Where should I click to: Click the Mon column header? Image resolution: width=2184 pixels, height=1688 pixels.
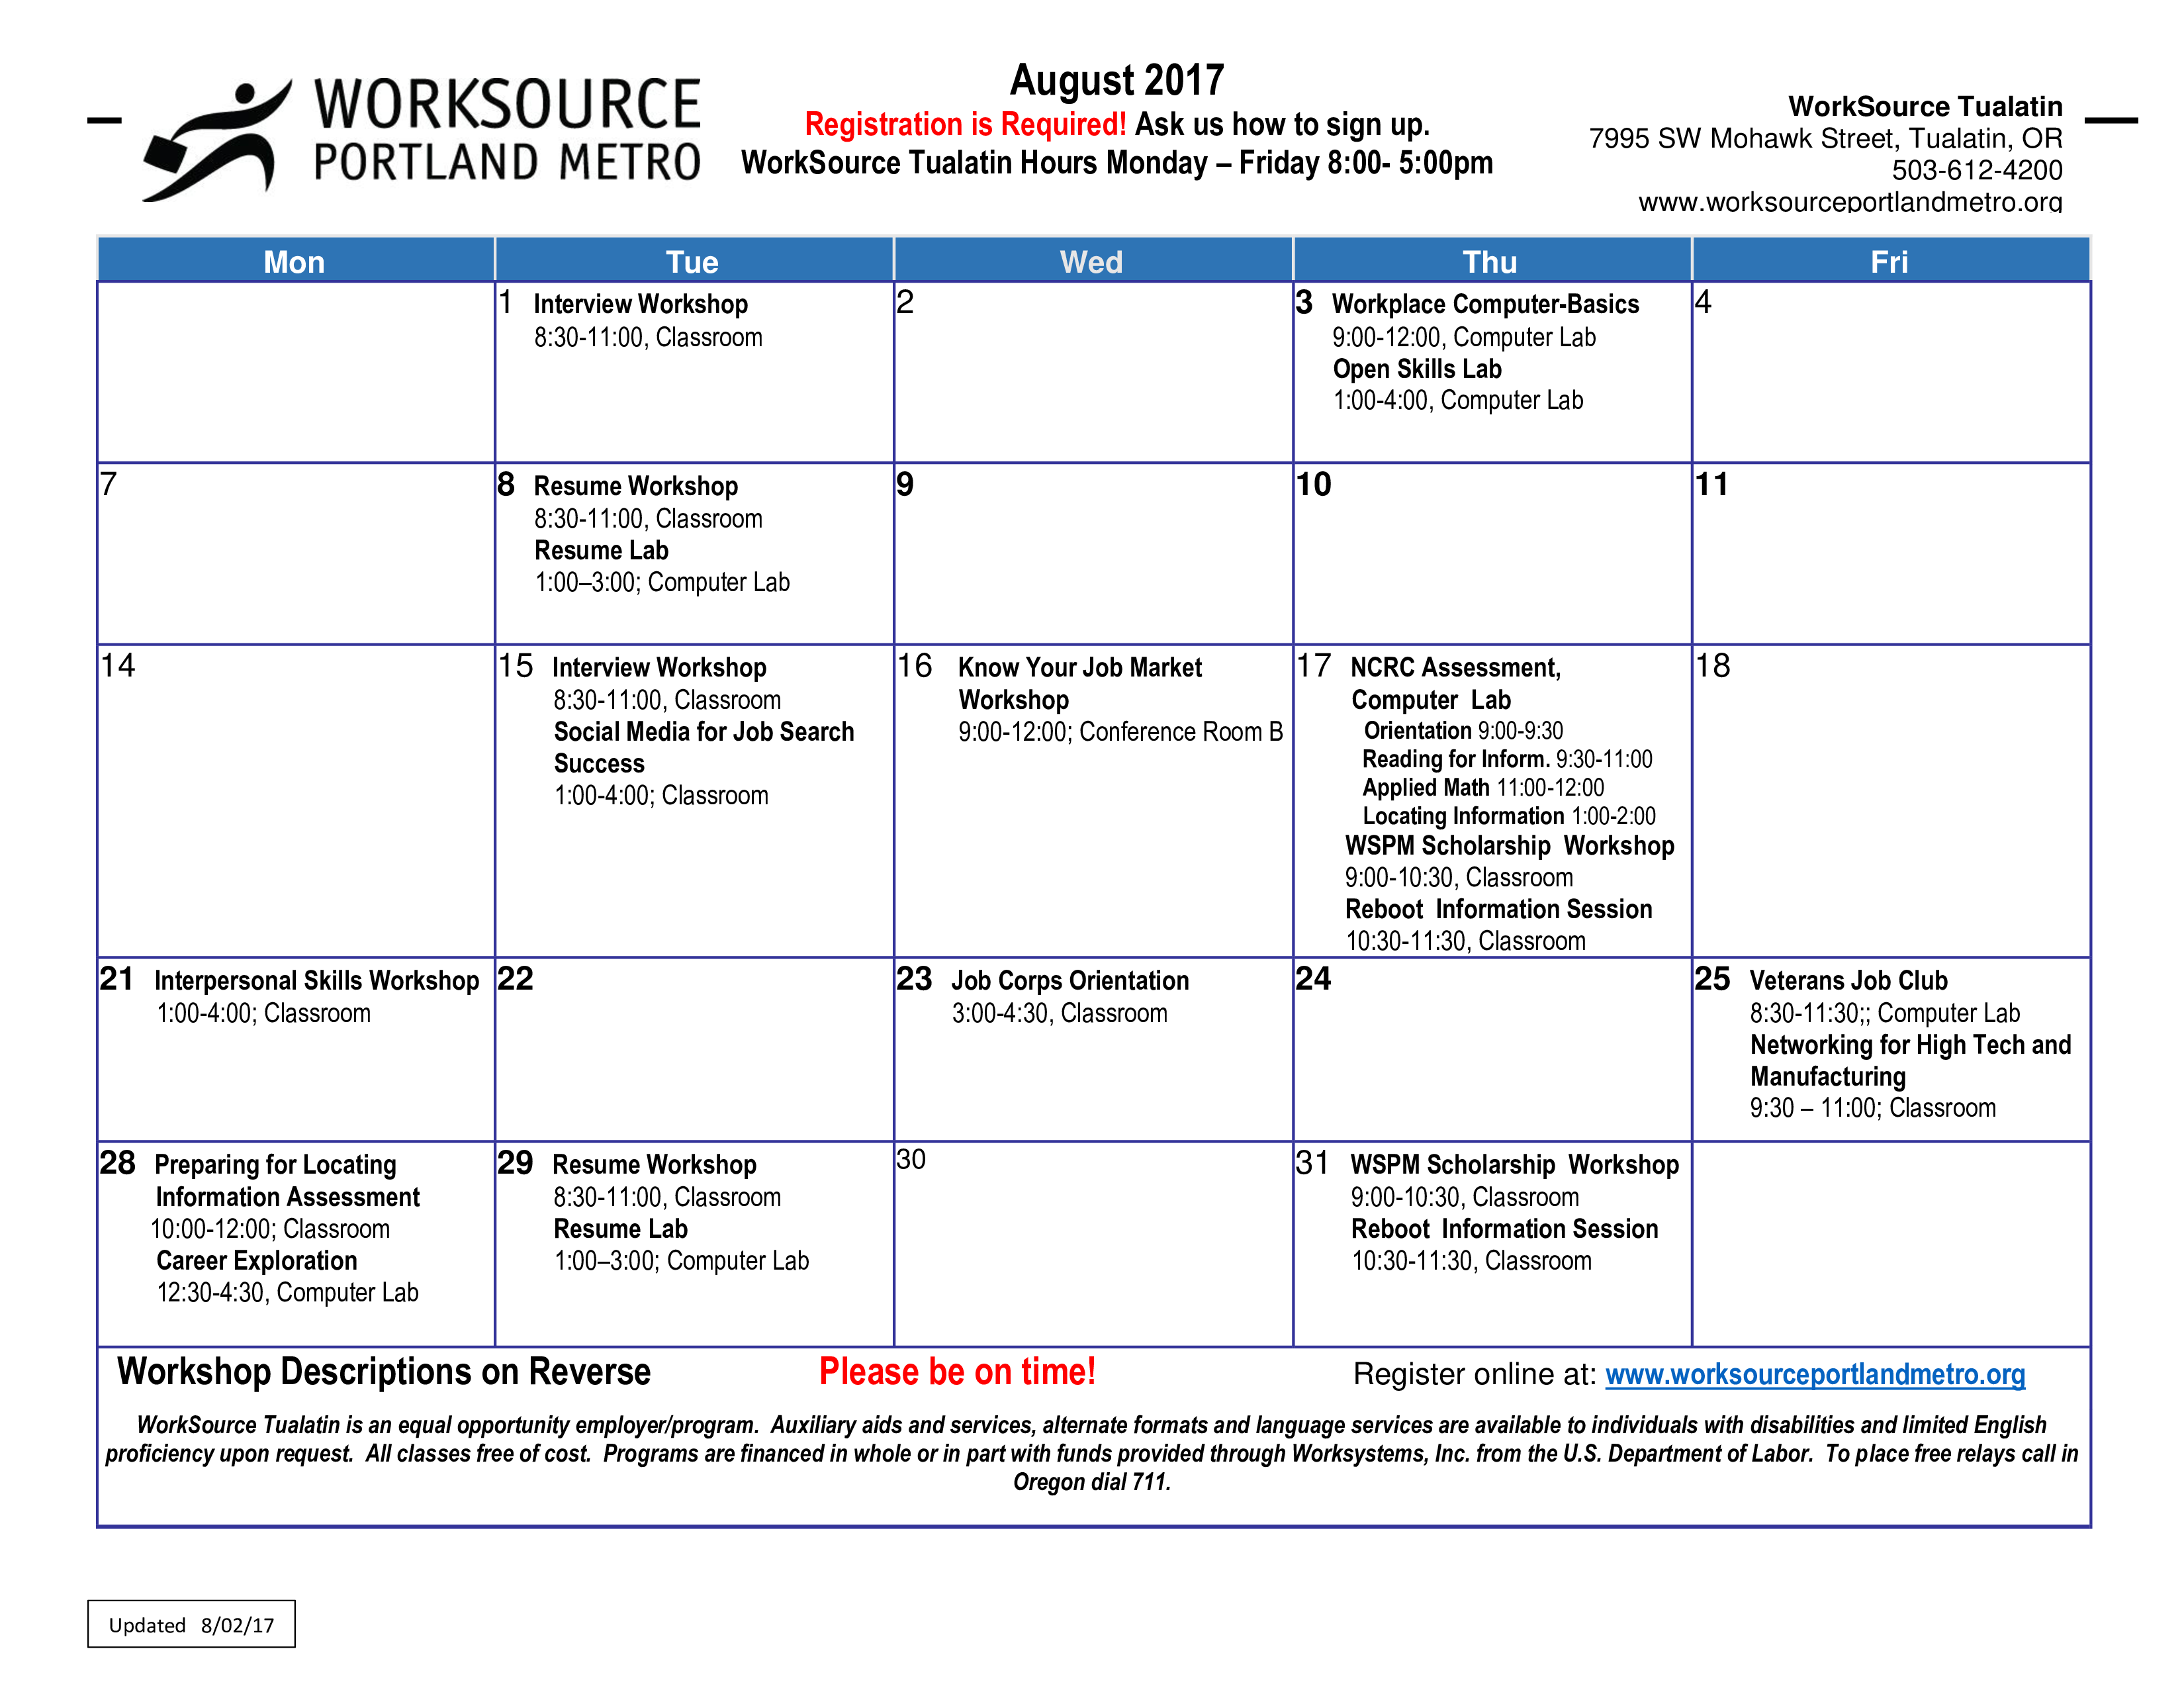294,261
